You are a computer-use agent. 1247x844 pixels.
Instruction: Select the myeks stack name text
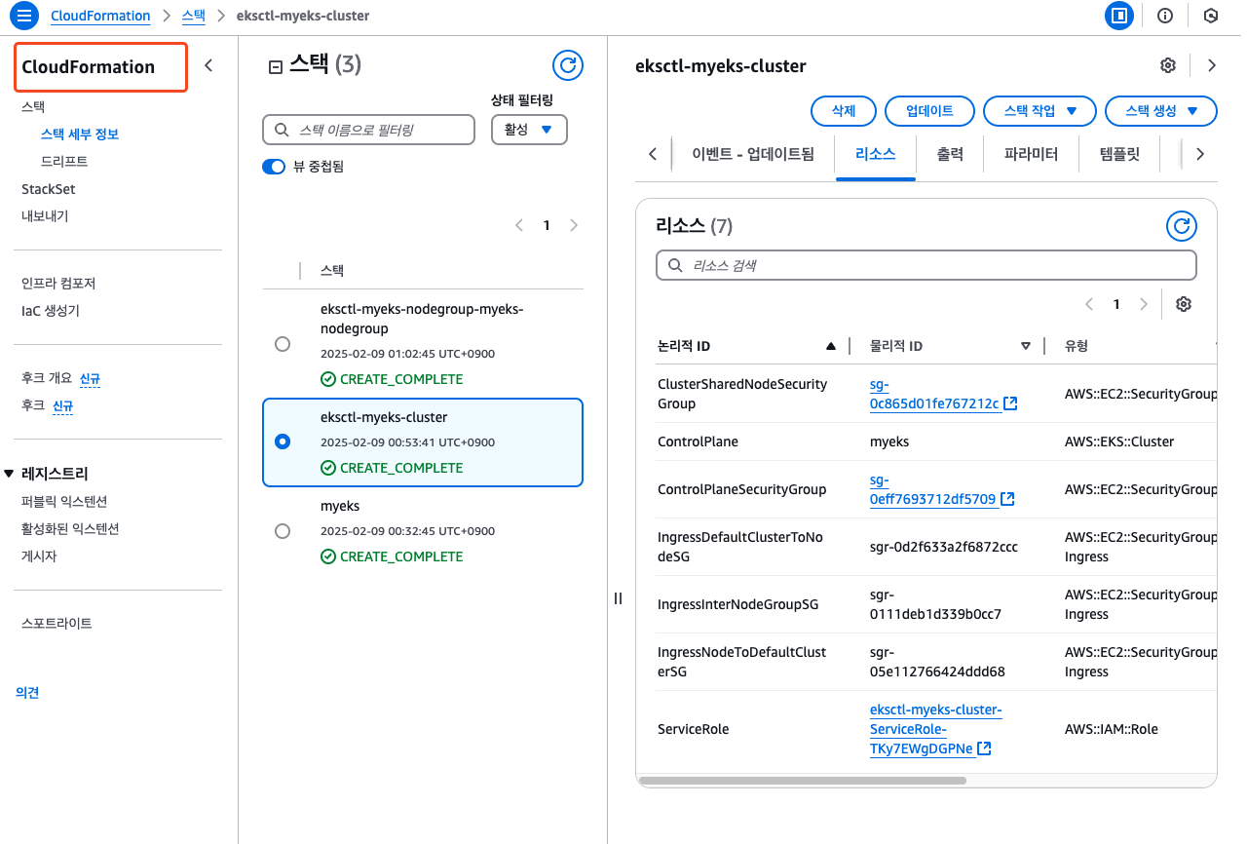coord(340,506)
